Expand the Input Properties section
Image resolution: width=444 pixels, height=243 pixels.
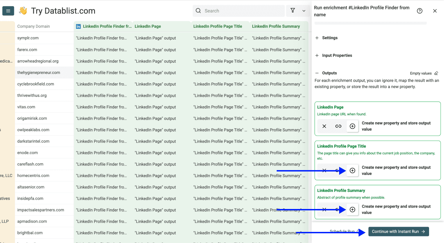coord(334,55)
